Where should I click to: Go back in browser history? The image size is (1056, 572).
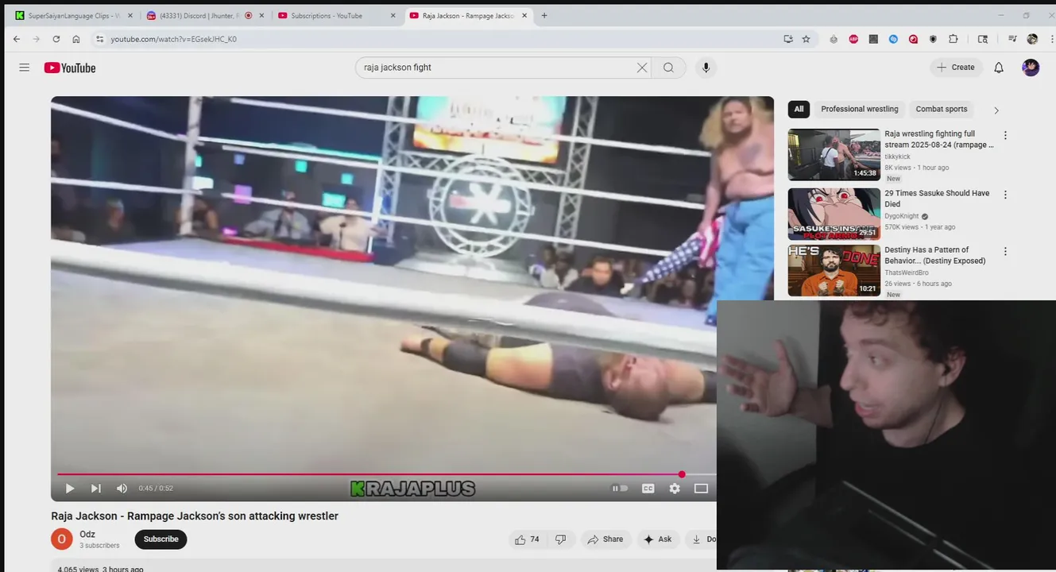(17, 39)
